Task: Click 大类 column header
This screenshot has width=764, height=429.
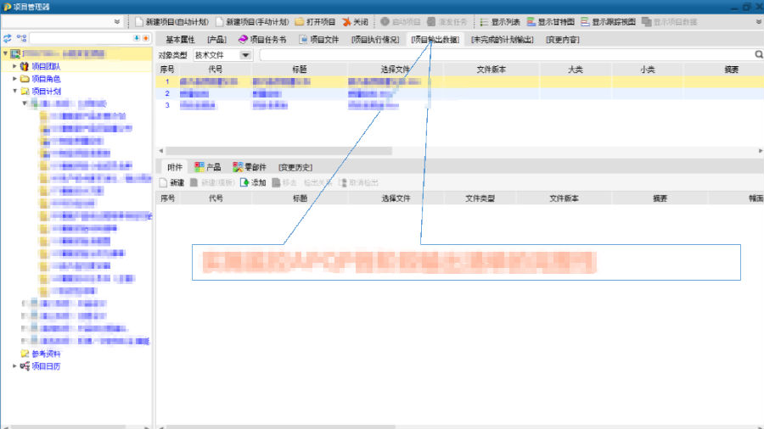Action: click(576, 70)
